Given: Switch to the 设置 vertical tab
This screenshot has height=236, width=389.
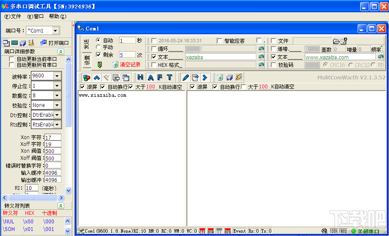Looking at the screenshot, I should 86,60.
